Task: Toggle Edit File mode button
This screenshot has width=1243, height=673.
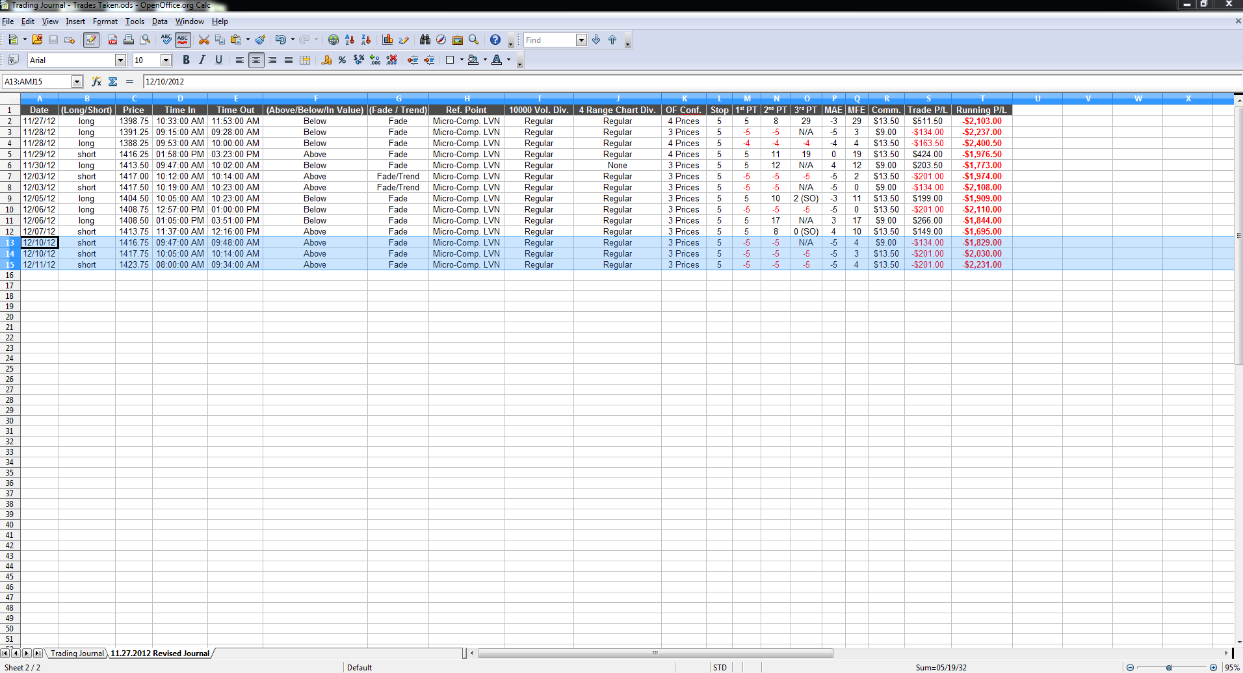Action: pos(91,40)
